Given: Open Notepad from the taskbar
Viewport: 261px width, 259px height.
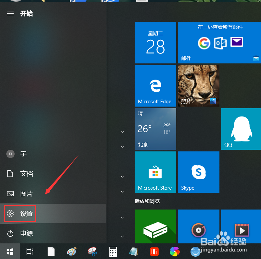Looking at the screenshot, I should 134,251.
